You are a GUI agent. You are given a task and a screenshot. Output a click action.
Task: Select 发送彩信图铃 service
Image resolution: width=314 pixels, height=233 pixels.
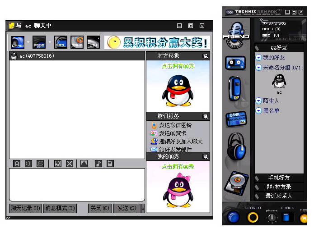pyautogui.click(x=172, y=125)
